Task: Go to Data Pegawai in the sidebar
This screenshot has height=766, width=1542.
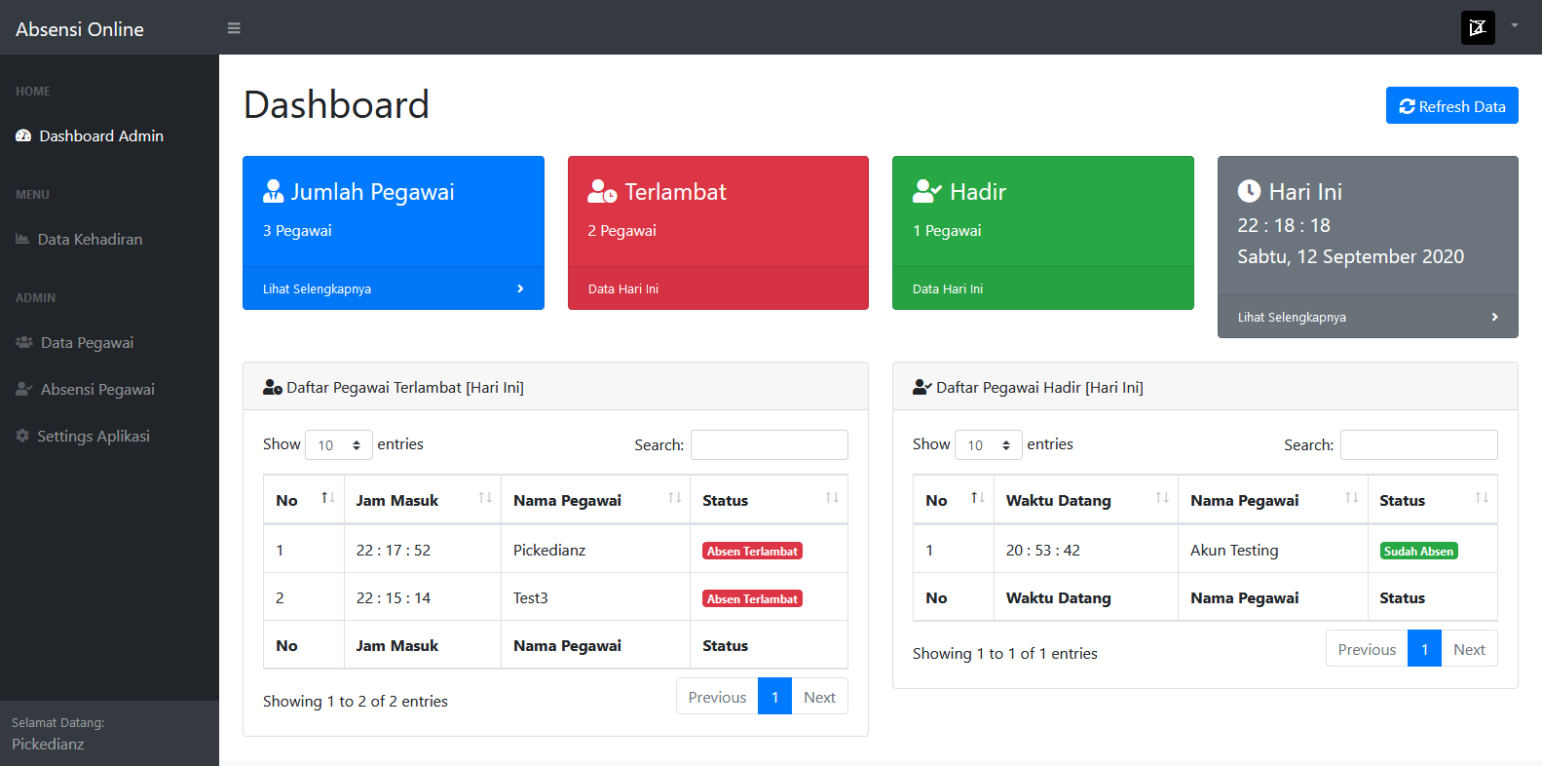Action: [87, 343]
